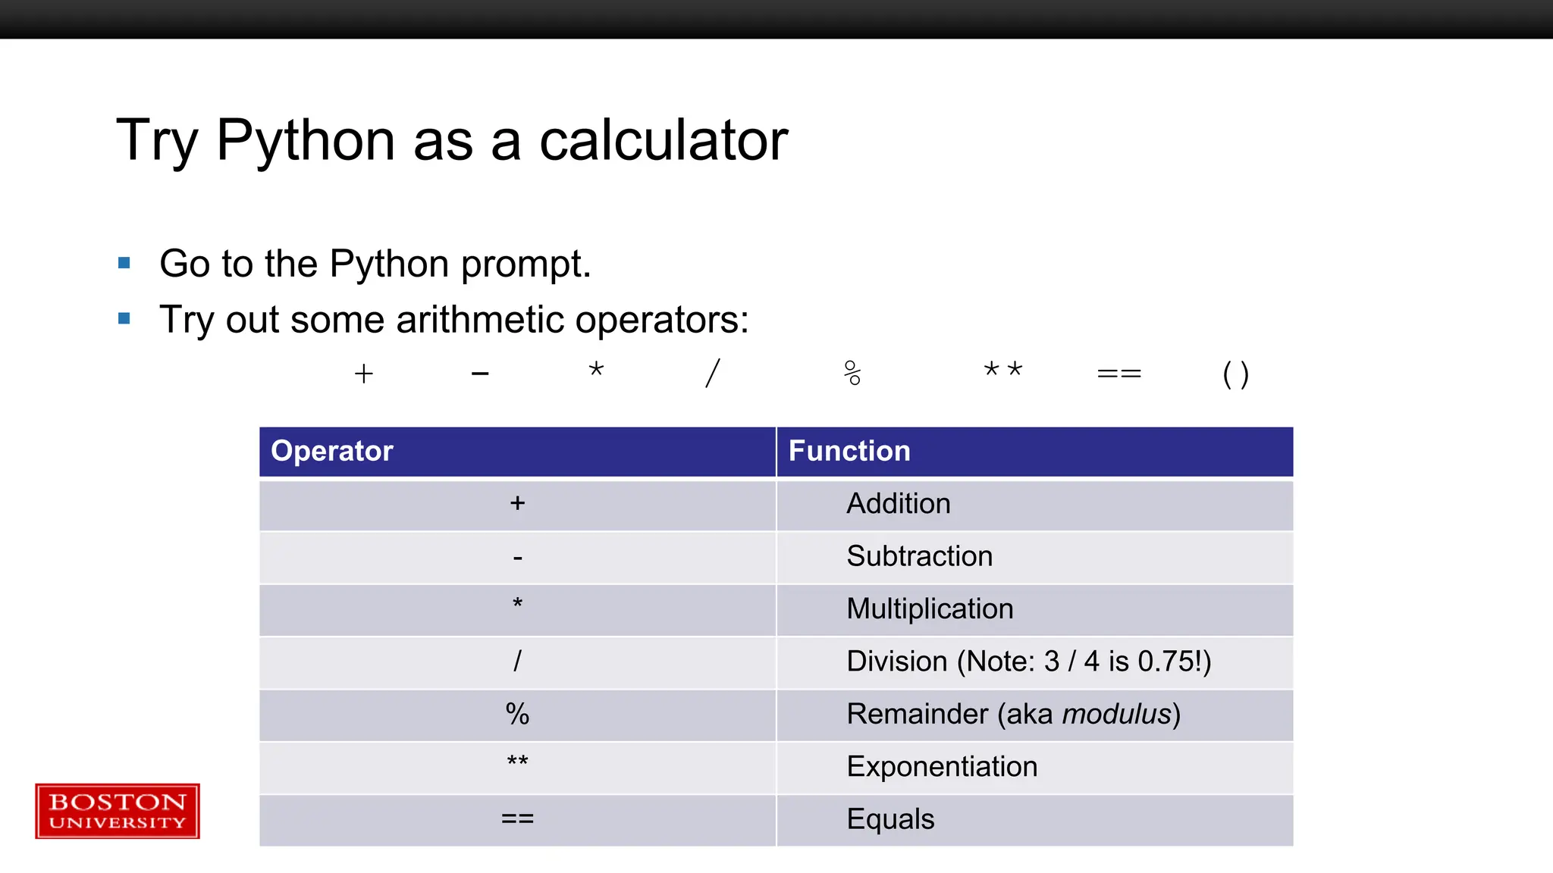Select the 'Function' column header
This screenshot has height=873, width=1553.
tap(849, 451)
